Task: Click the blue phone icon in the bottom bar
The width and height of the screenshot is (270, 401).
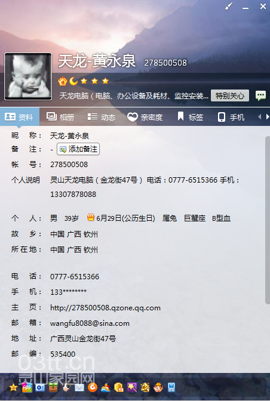Action: (171, 387)
